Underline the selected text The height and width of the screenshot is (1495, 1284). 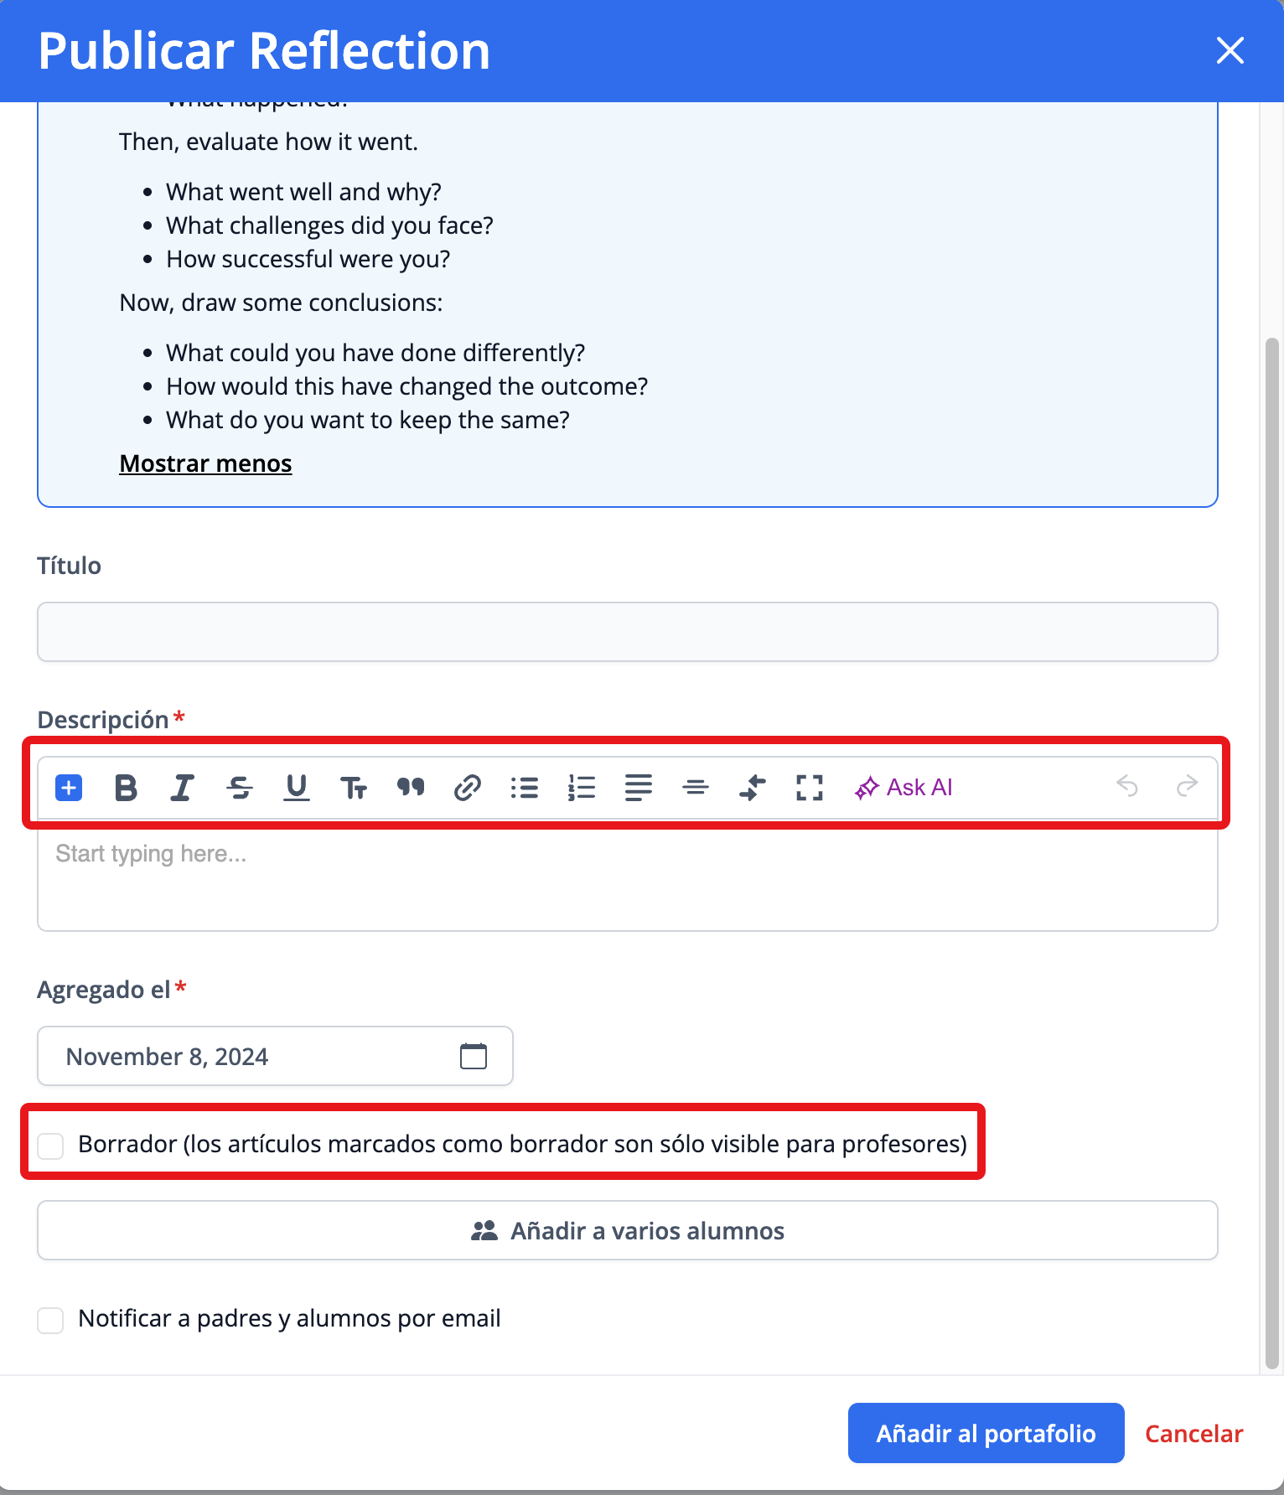coord(296,788)
